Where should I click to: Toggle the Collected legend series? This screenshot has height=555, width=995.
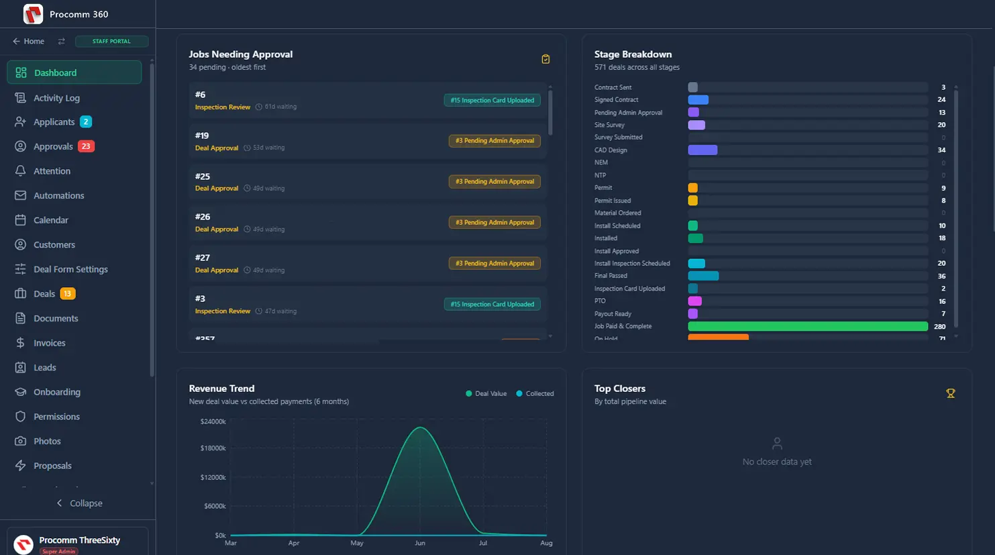coord(535,394)
